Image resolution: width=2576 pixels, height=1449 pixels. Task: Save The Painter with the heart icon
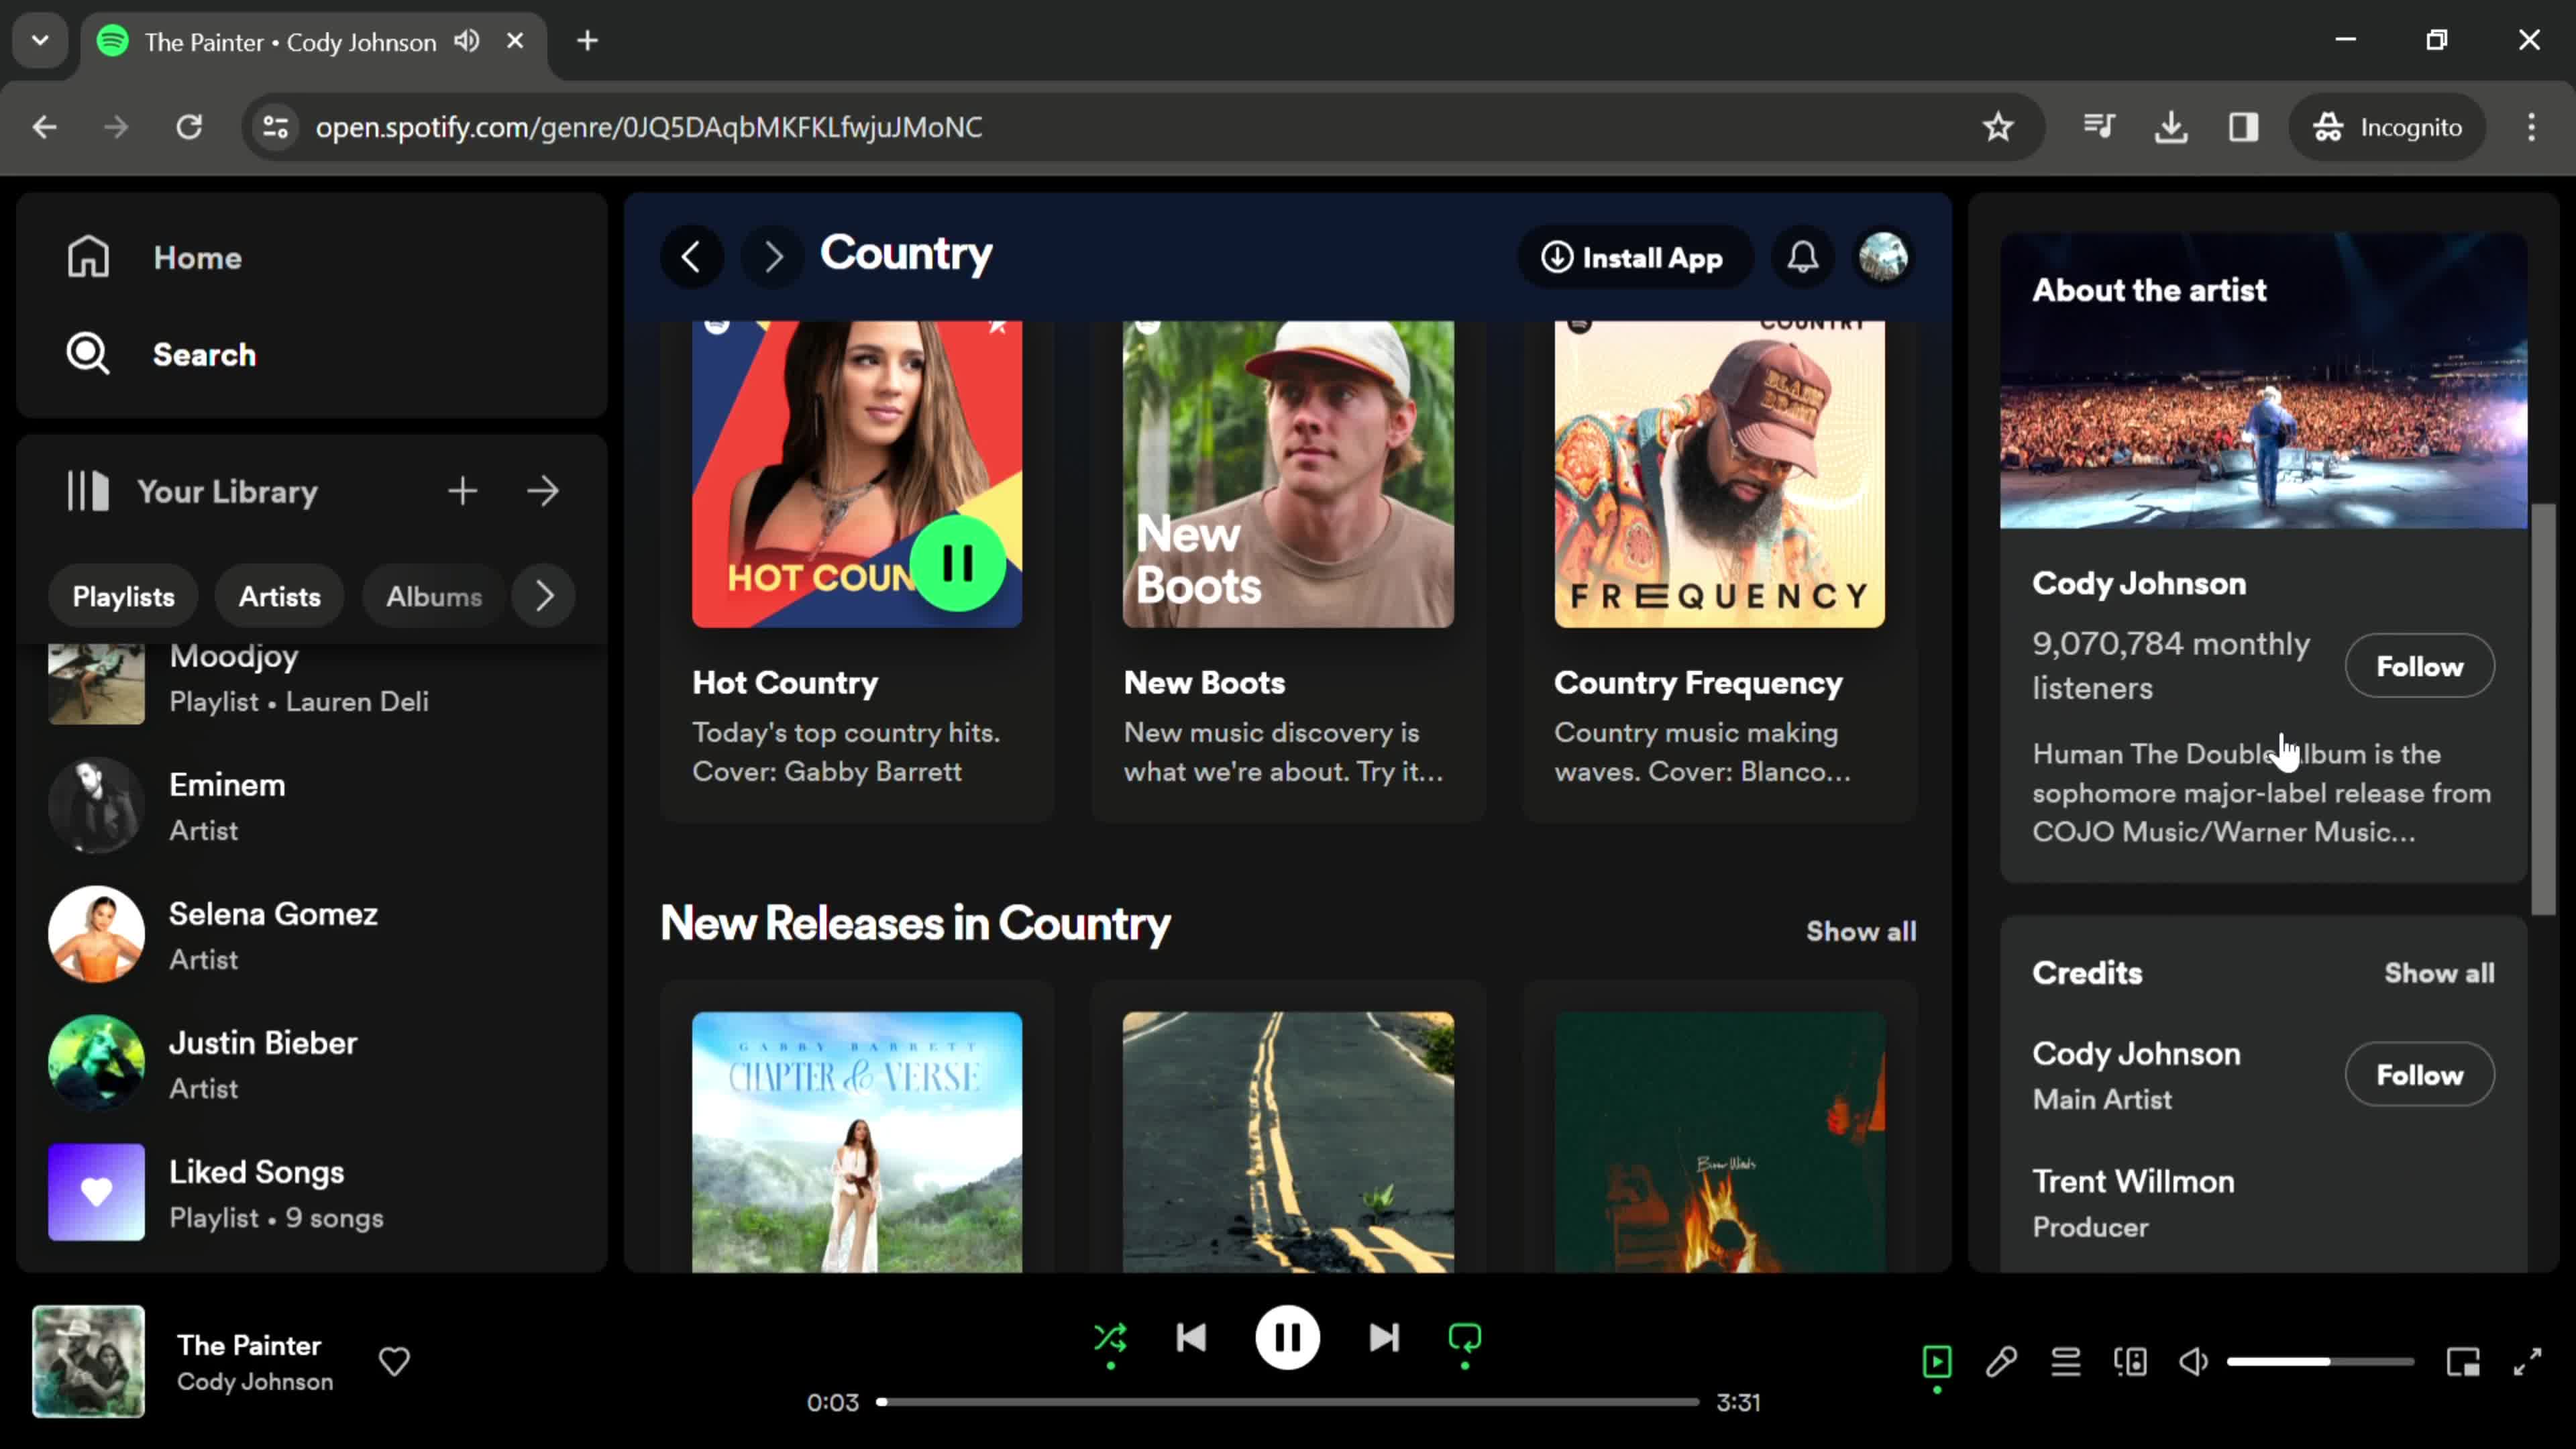[x=394, y=1361]
